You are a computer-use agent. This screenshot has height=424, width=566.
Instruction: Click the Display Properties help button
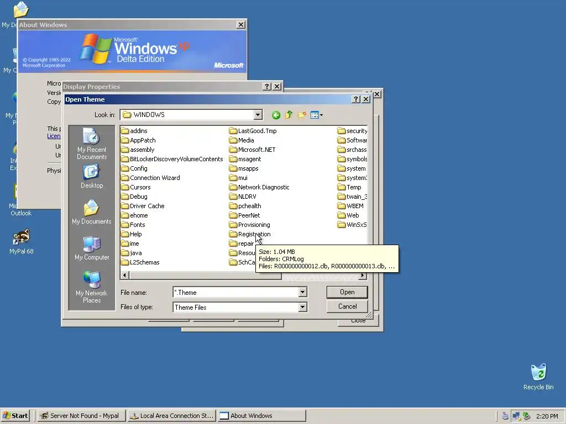point(267,87)
